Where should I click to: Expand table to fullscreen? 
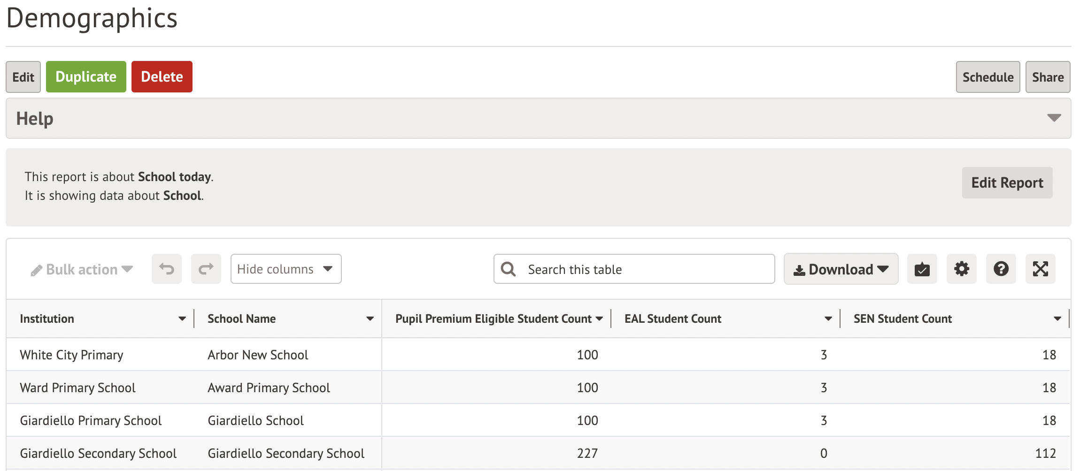click(x=1040, y=269)
